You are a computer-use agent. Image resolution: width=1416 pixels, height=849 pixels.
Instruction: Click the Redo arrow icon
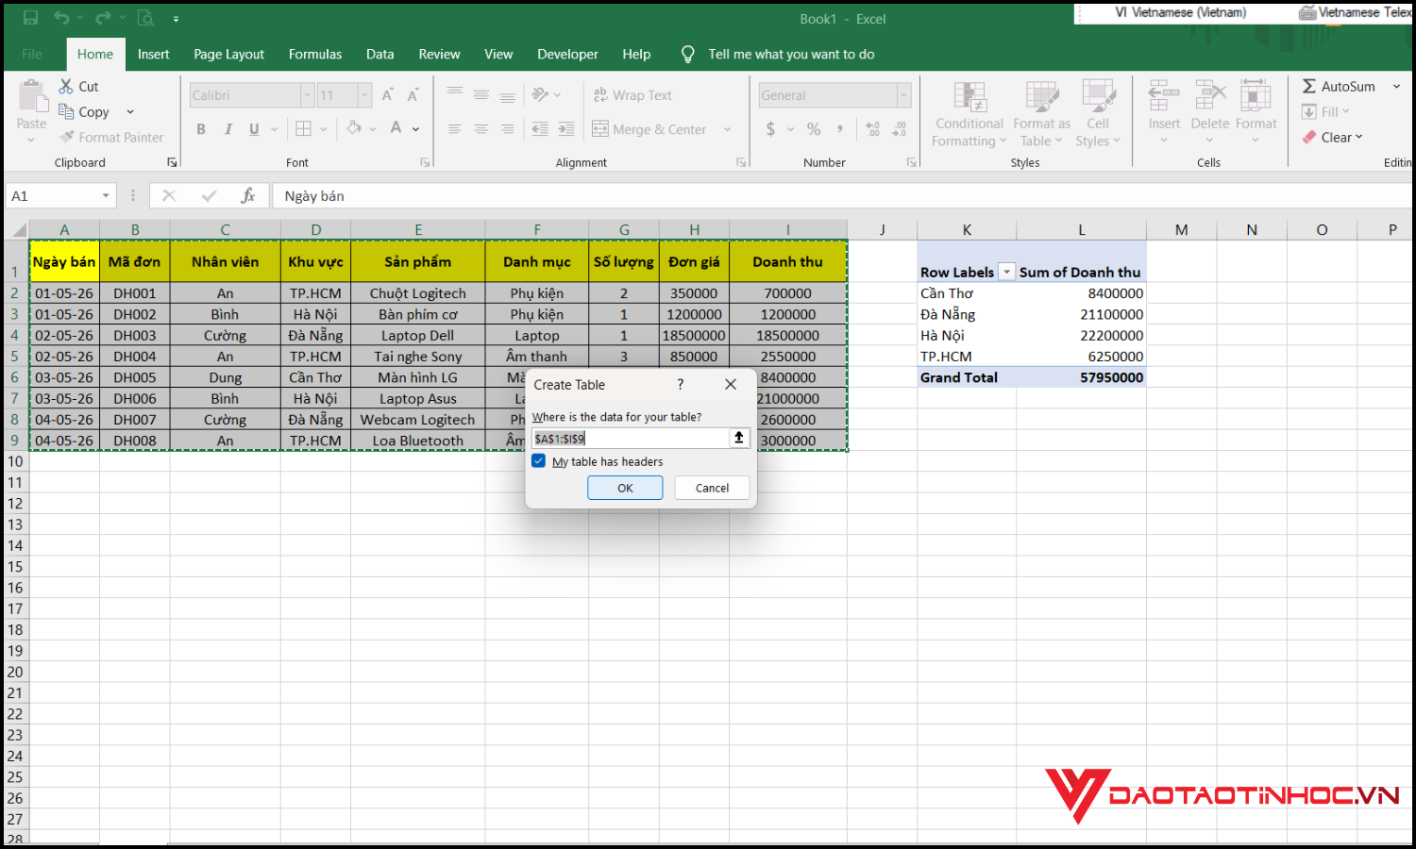click(103, 18)
